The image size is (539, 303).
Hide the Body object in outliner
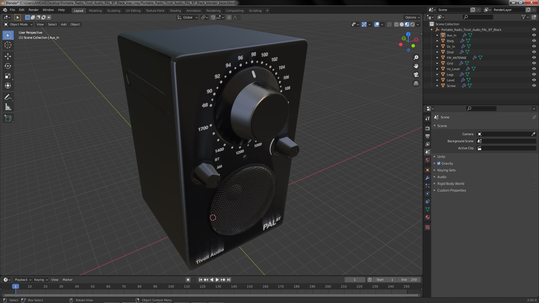[x=534, y=41]
